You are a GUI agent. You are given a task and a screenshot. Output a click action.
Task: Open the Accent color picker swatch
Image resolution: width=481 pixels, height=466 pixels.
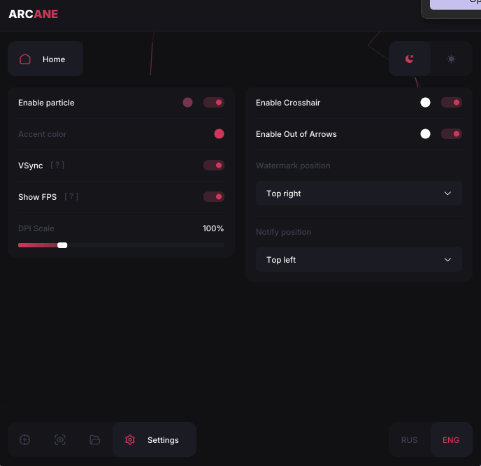tap(219, 134)
